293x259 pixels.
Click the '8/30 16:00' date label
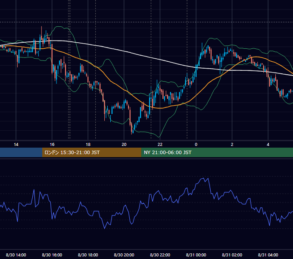point(52,255)
